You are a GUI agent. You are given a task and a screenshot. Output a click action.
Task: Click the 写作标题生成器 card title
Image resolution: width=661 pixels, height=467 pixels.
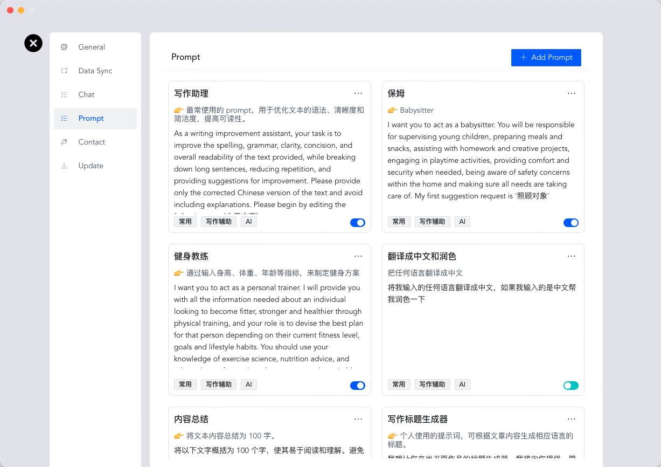[418, 419]
